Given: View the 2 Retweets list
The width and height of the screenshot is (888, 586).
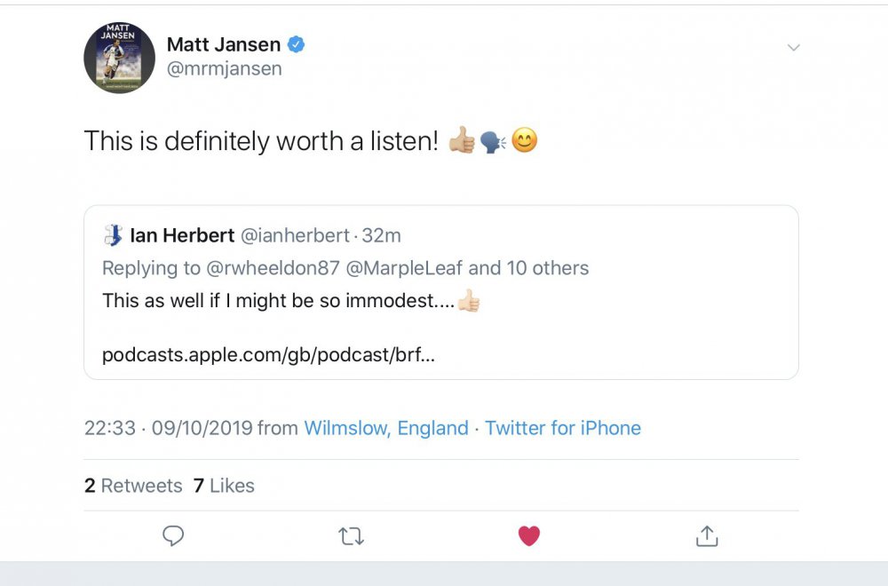Looking at the screenshot, I should coord(132,486).
